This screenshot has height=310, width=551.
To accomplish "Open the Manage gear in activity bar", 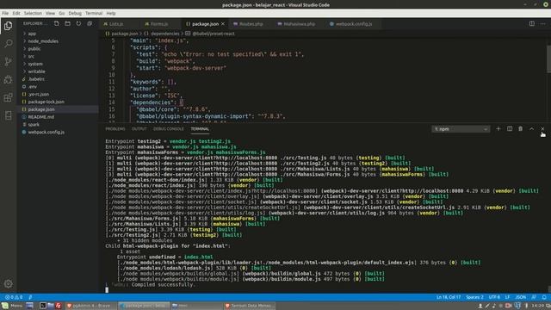I will [8, 283].
